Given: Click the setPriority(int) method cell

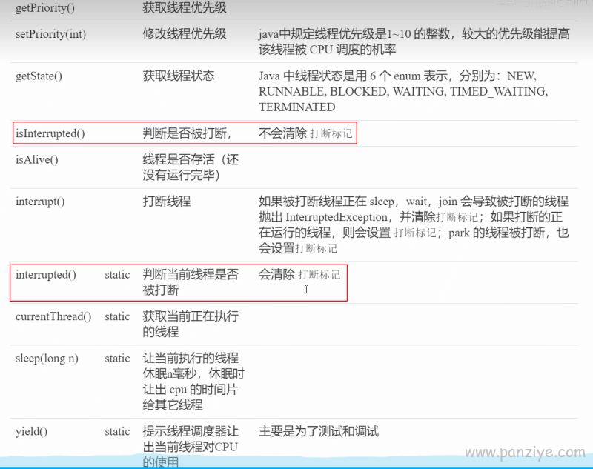Looking at the screenshot, I should pyautogui.click(x=50, y=34).
